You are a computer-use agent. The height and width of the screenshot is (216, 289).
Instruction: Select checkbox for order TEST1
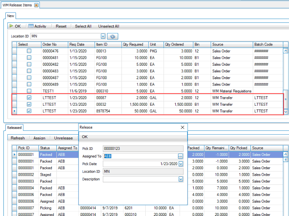click(29, 91)
